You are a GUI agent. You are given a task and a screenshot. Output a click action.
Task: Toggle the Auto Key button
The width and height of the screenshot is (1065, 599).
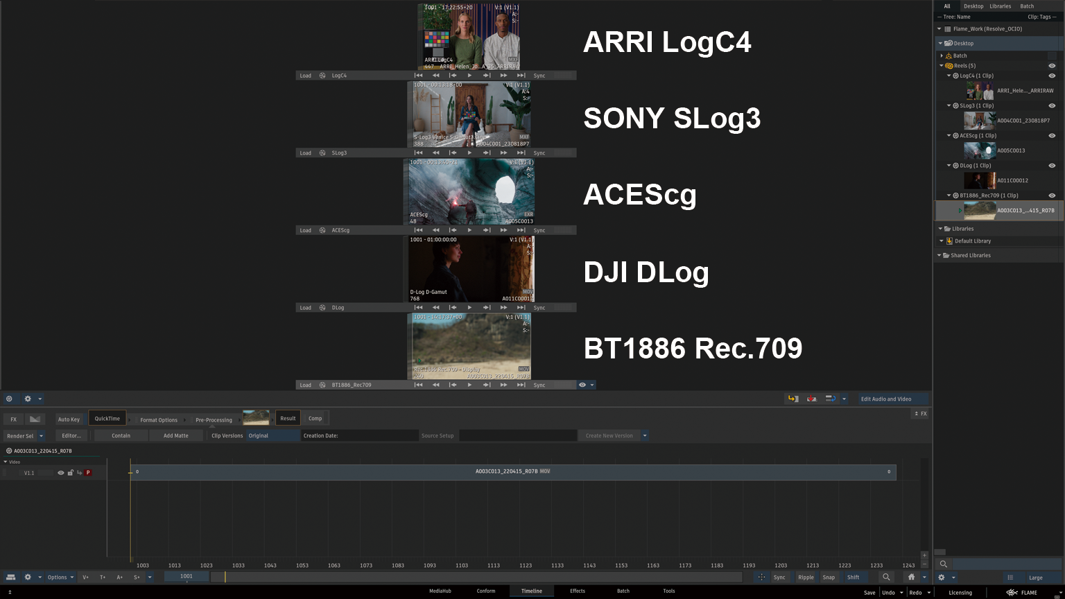(69, 419)
